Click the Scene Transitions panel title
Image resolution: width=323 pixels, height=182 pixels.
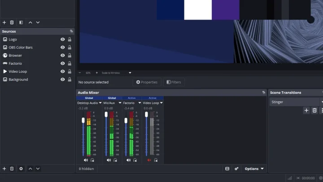[x=285, y=93]
